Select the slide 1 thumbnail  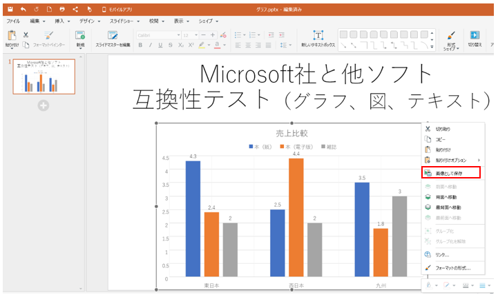pos(44,76)
